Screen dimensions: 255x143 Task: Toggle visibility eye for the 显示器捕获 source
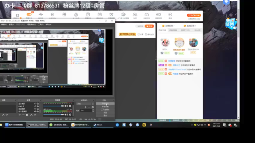click(x=35, y=111)
